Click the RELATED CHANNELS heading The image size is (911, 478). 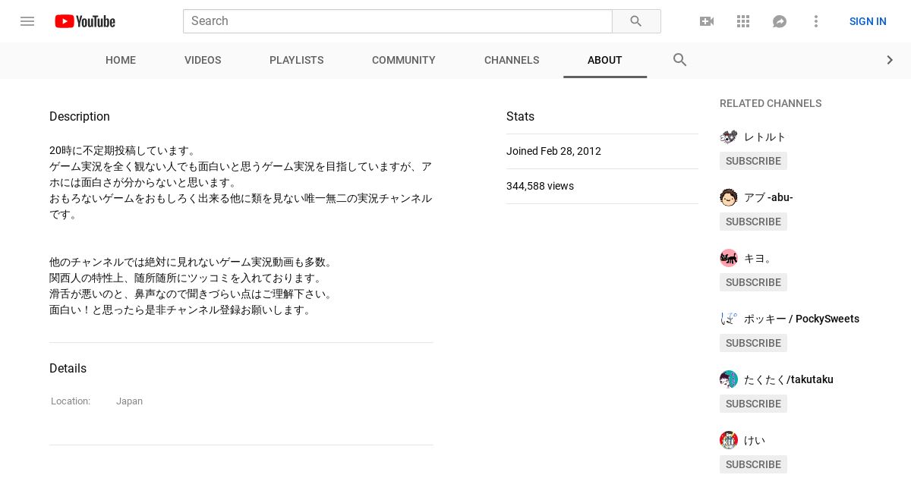pyautogui.click(x=771, y=103)
